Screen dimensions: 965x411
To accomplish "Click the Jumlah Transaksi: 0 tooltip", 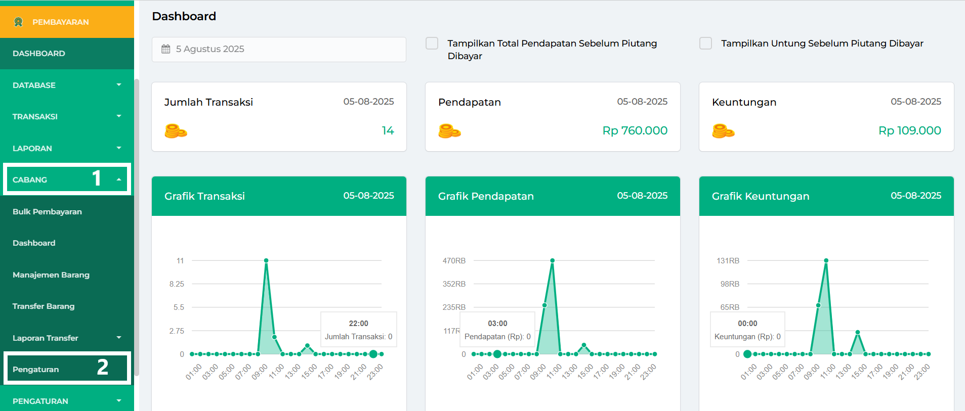I will pyautogui.click(x=358, y=330).
